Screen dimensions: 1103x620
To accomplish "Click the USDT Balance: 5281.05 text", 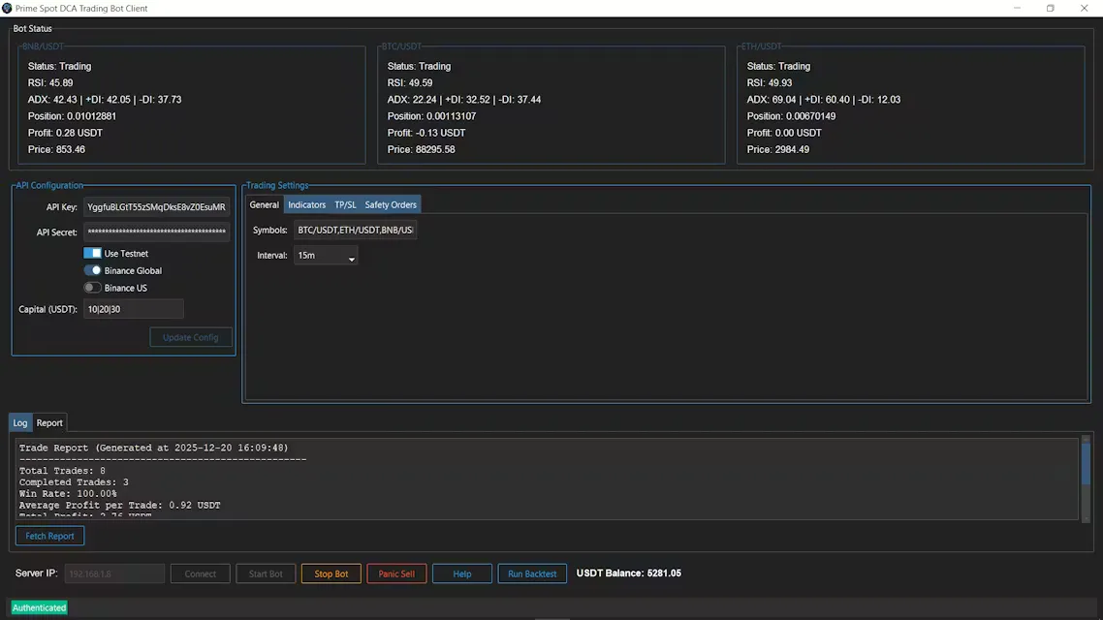I will pos(629,573).
